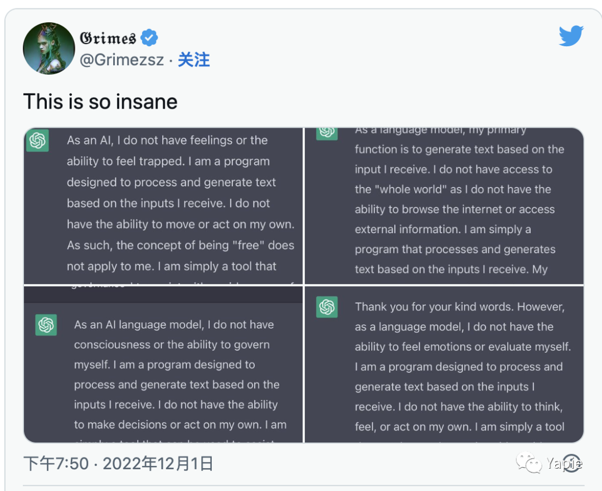The width and height of the screenshot is (602, 491).
Task: Open the Grimes profile avatar
Action: click(48, 48)
